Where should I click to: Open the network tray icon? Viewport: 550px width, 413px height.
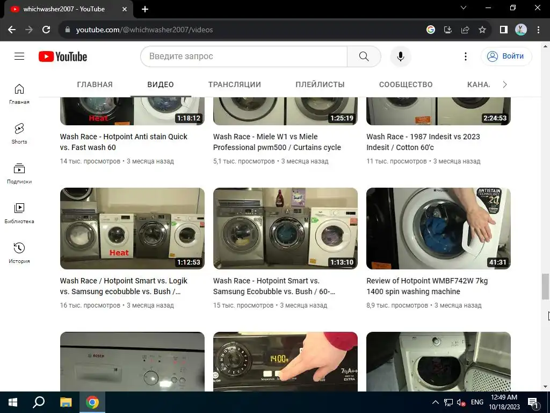[x=448, y=402]
